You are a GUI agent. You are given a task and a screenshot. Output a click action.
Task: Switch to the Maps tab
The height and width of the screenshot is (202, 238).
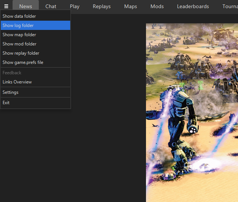point(130,6)
